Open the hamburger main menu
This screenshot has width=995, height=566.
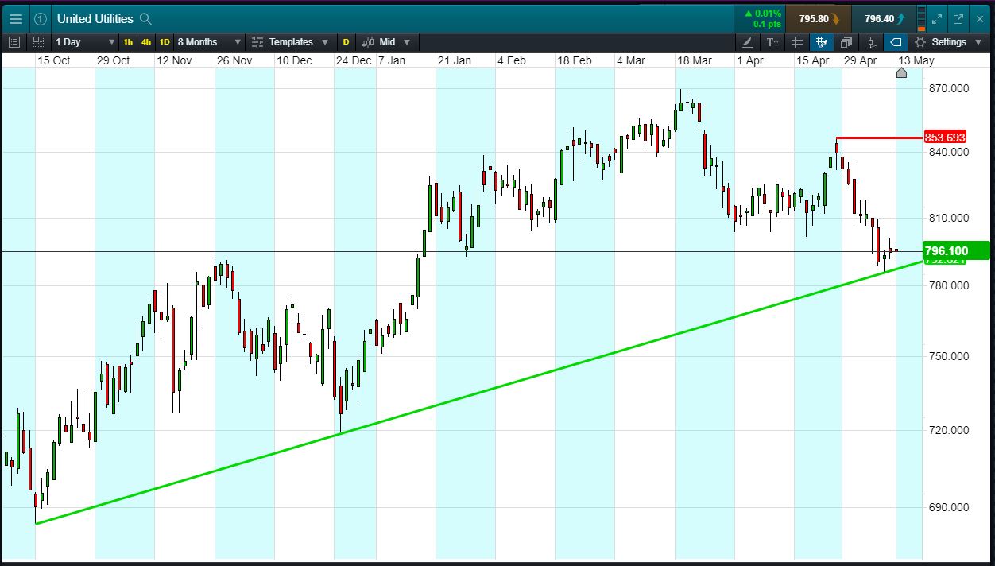(x=16, y=18)
